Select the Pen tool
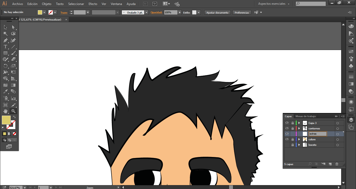The image size is (356, 189). pyautogui.click(x=5, y=40)
